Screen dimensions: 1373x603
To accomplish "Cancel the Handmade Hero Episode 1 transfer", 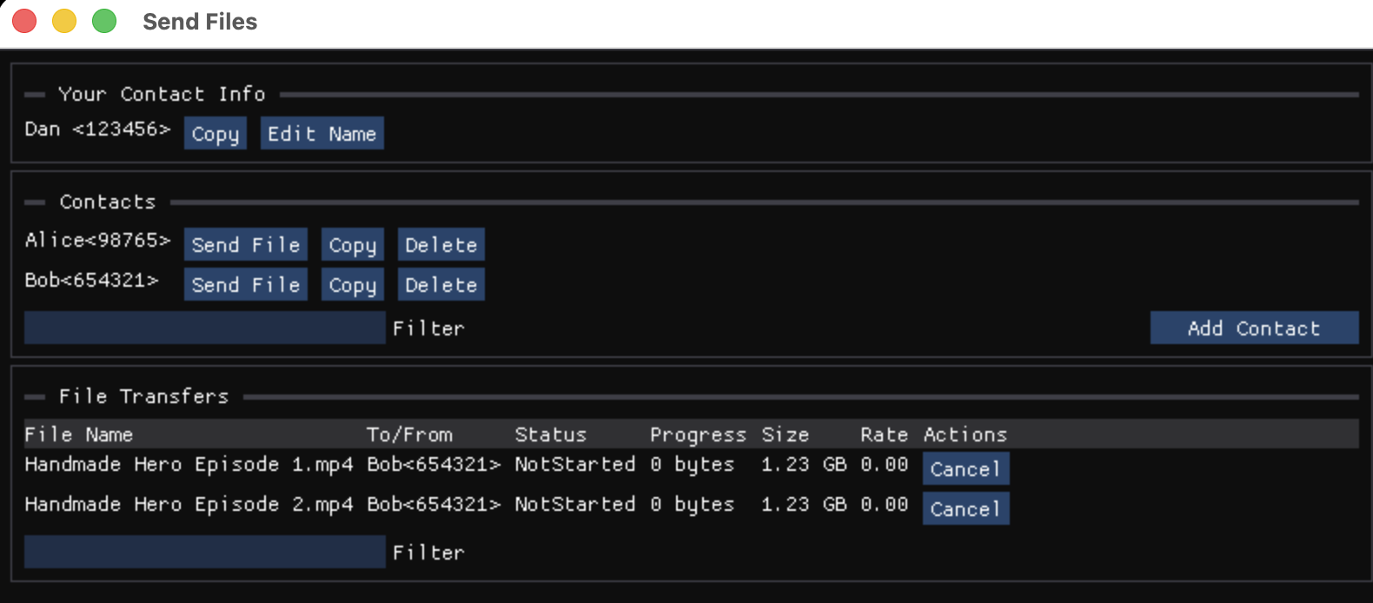I will [x=965, y=469].
